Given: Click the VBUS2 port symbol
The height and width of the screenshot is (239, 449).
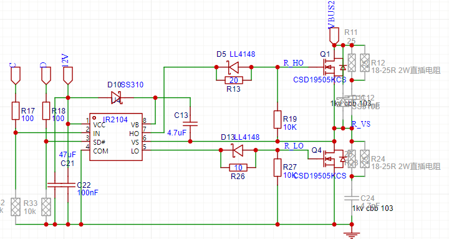Looking at the screenshot, I should coord(334,37).
